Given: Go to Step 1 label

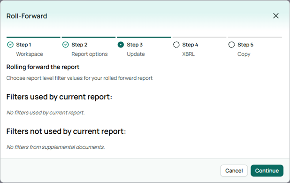Looking at the screenshot, I should [x=23, y=45].
